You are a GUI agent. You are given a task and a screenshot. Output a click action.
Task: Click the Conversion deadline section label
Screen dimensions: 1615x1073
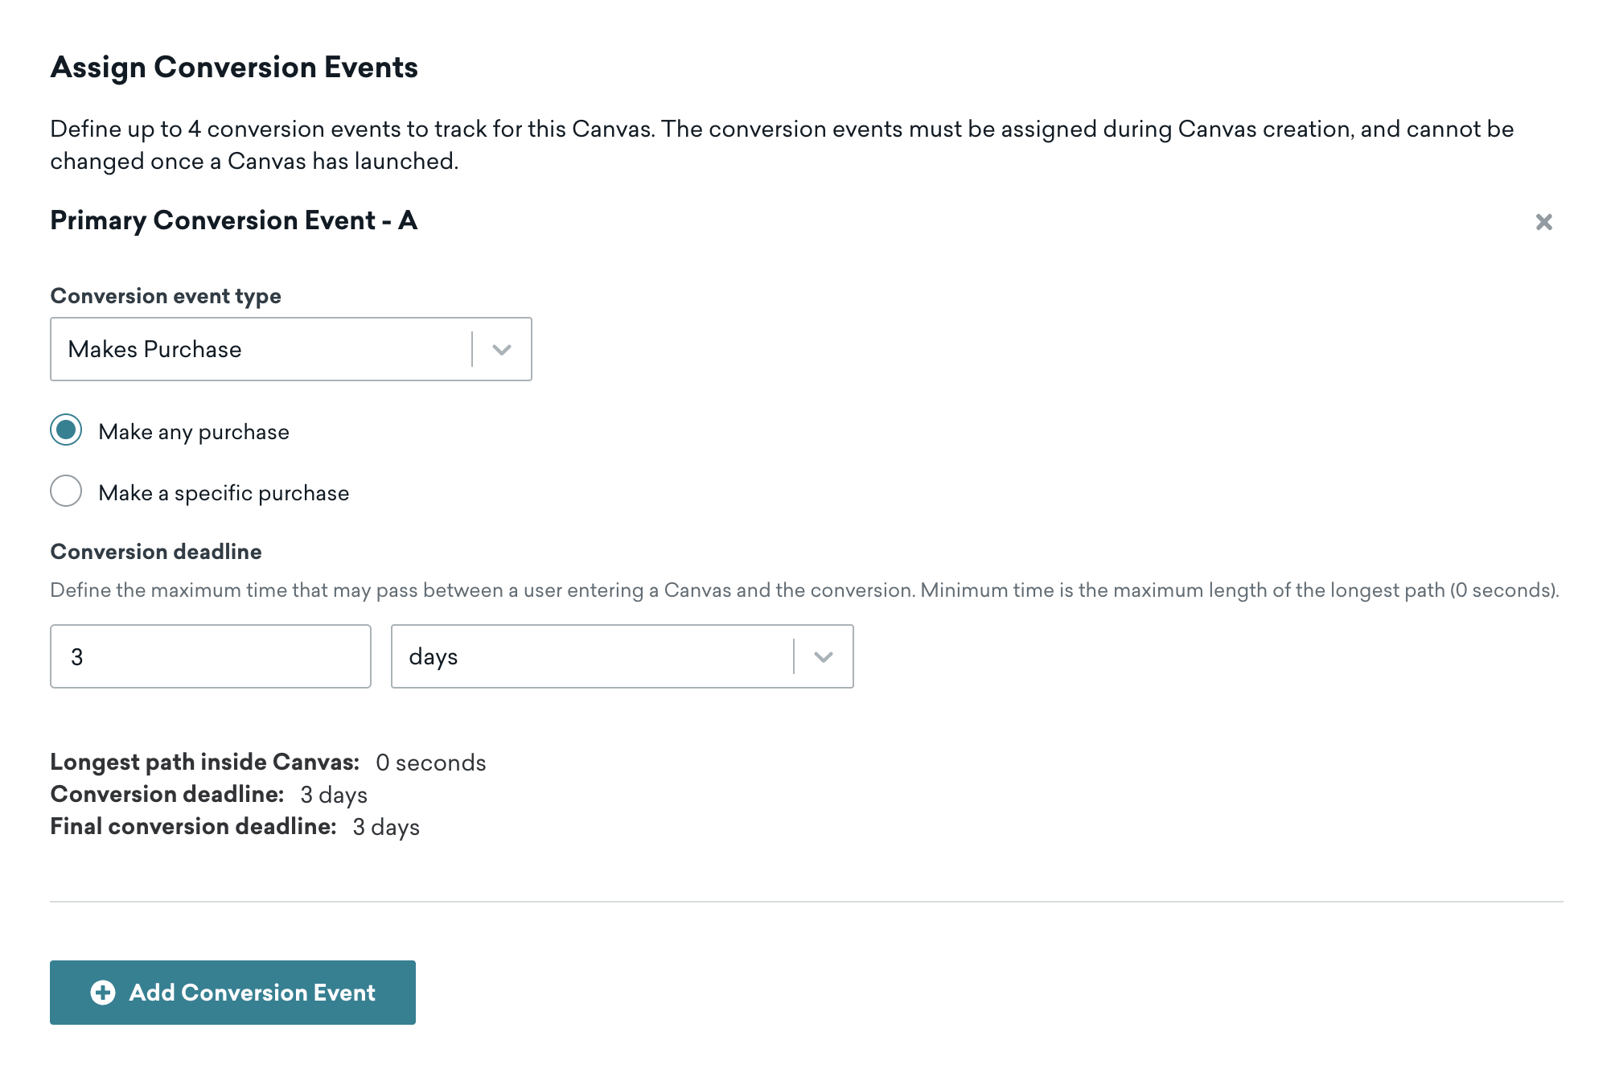coord(156,552)
